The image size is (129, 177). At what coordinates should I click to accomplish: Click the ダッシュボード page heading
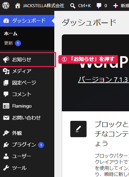pos(89,22)
